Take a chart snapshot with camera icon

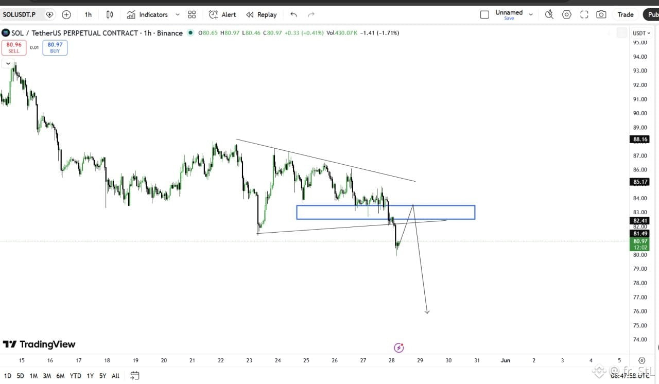(x=601, y=14)
